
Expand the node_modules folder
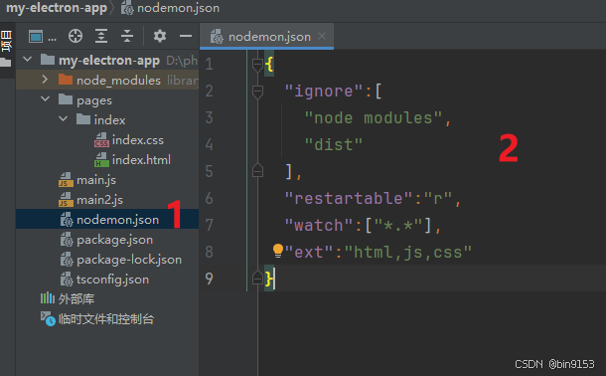[45, 80]
